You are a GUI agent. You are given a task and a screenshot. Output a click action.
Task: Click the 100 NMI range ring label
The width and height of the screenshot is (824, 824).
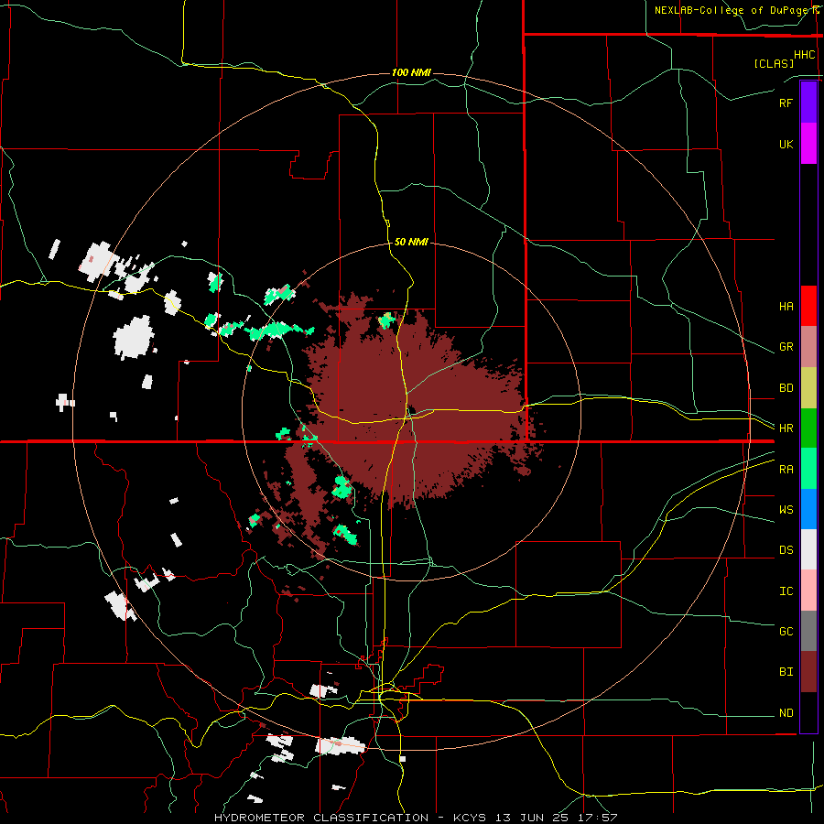[411, 72]
